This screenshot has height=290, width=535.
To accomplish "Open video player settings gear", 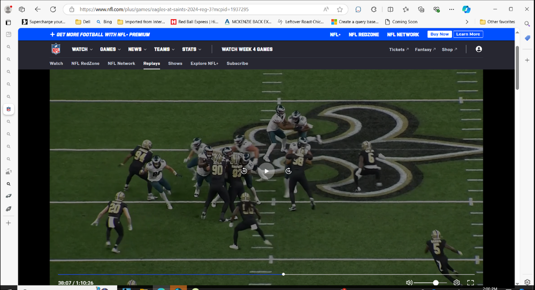I will 456,283.
